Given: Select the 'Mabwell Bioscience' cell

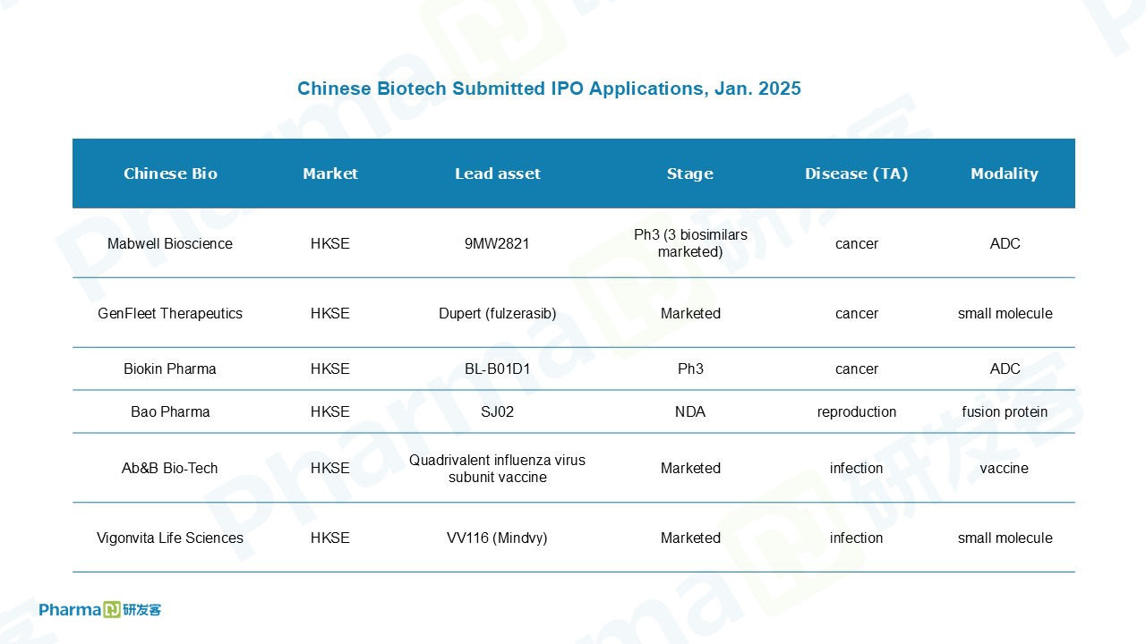Looking at the screenshot, I should point(170,243).
